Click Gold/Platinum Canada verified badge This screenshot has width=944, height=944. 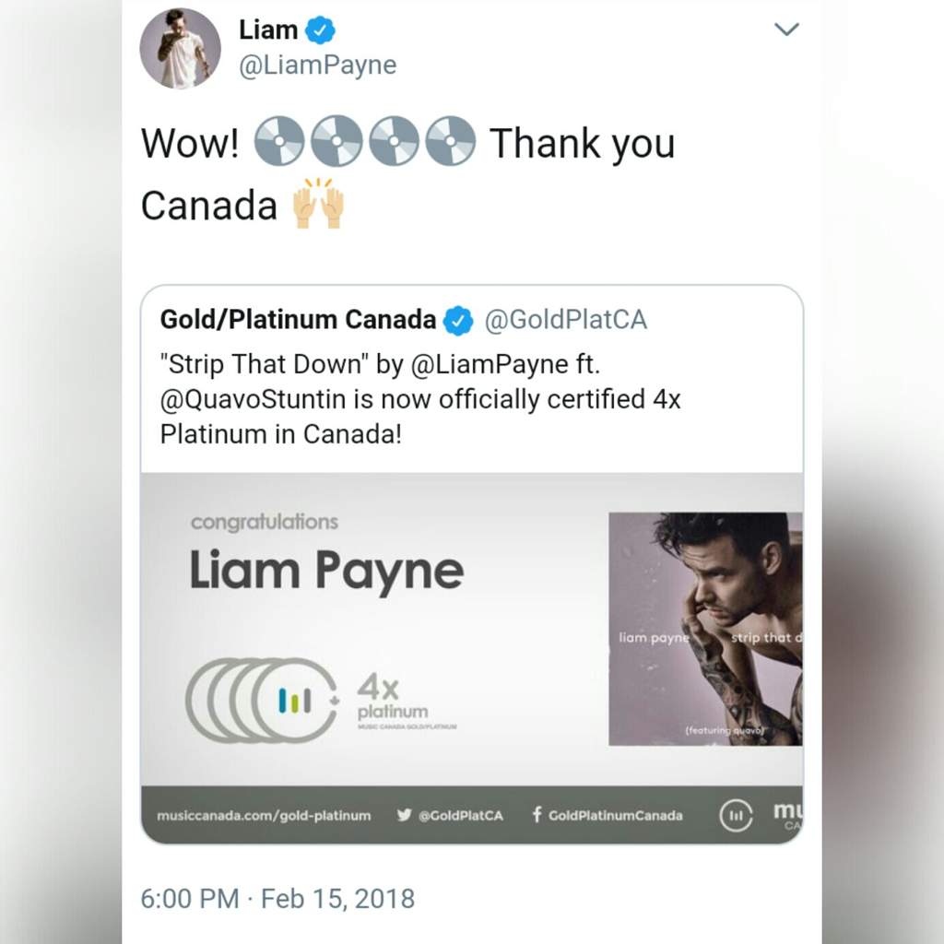(458, 320)
